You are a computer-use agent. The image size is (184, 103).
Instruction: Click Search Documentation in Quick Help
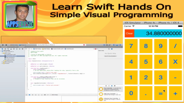[x=110, y=56]
